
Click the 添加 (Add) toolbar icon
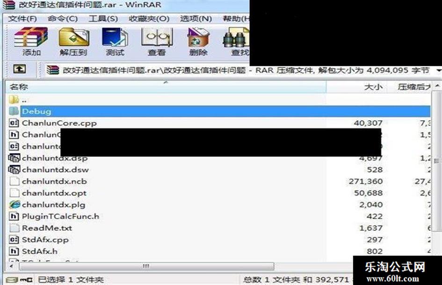click(x=31, y=37)
